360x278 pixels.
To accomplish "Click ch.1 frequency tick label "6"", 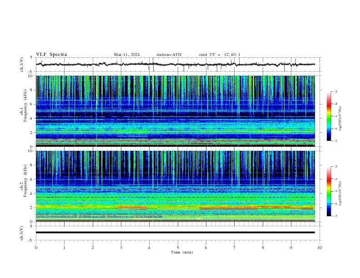I will click(x=32, y=104).
